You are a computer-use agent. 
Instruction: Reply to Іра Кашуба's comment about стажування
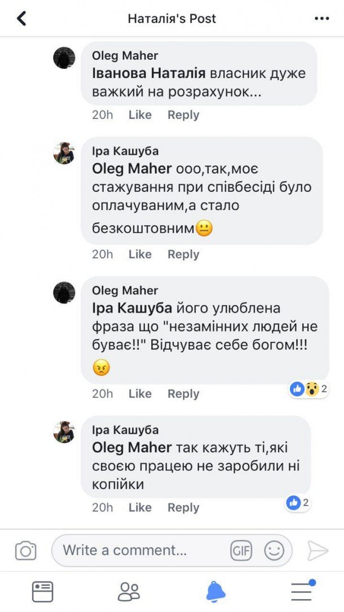183,254
